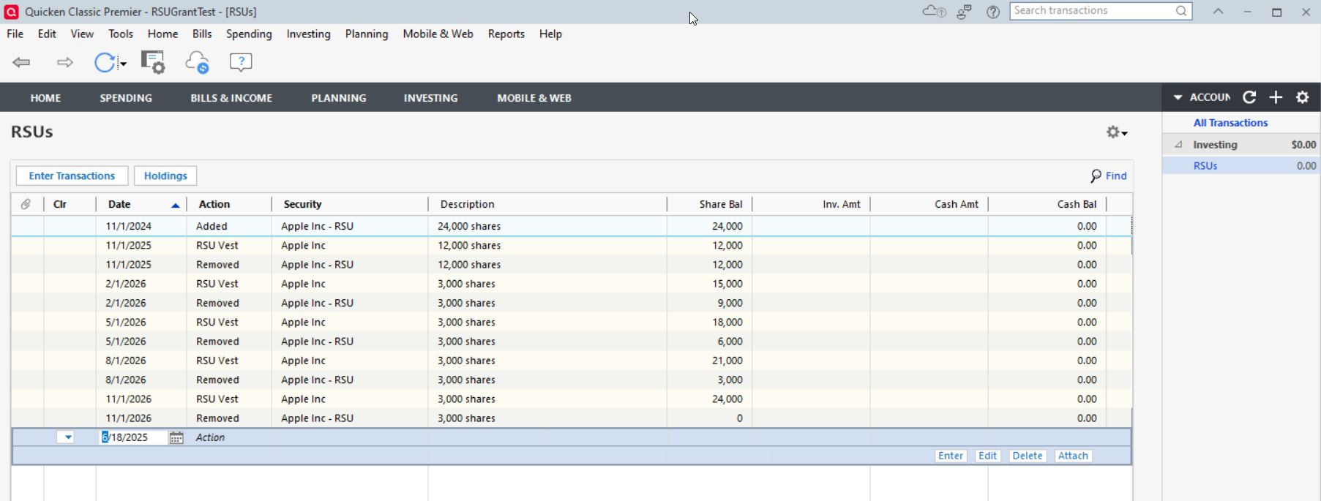Collapse the toolbar with caret icon
Image resolution: width=1321 pixels, height=501 pixels.
coord(1218,12)
